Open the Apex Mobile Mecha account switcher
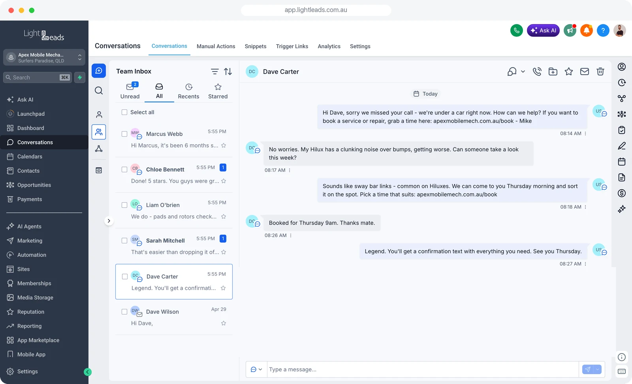The height and width of the screenshot is (384, 632). [44, 57]
